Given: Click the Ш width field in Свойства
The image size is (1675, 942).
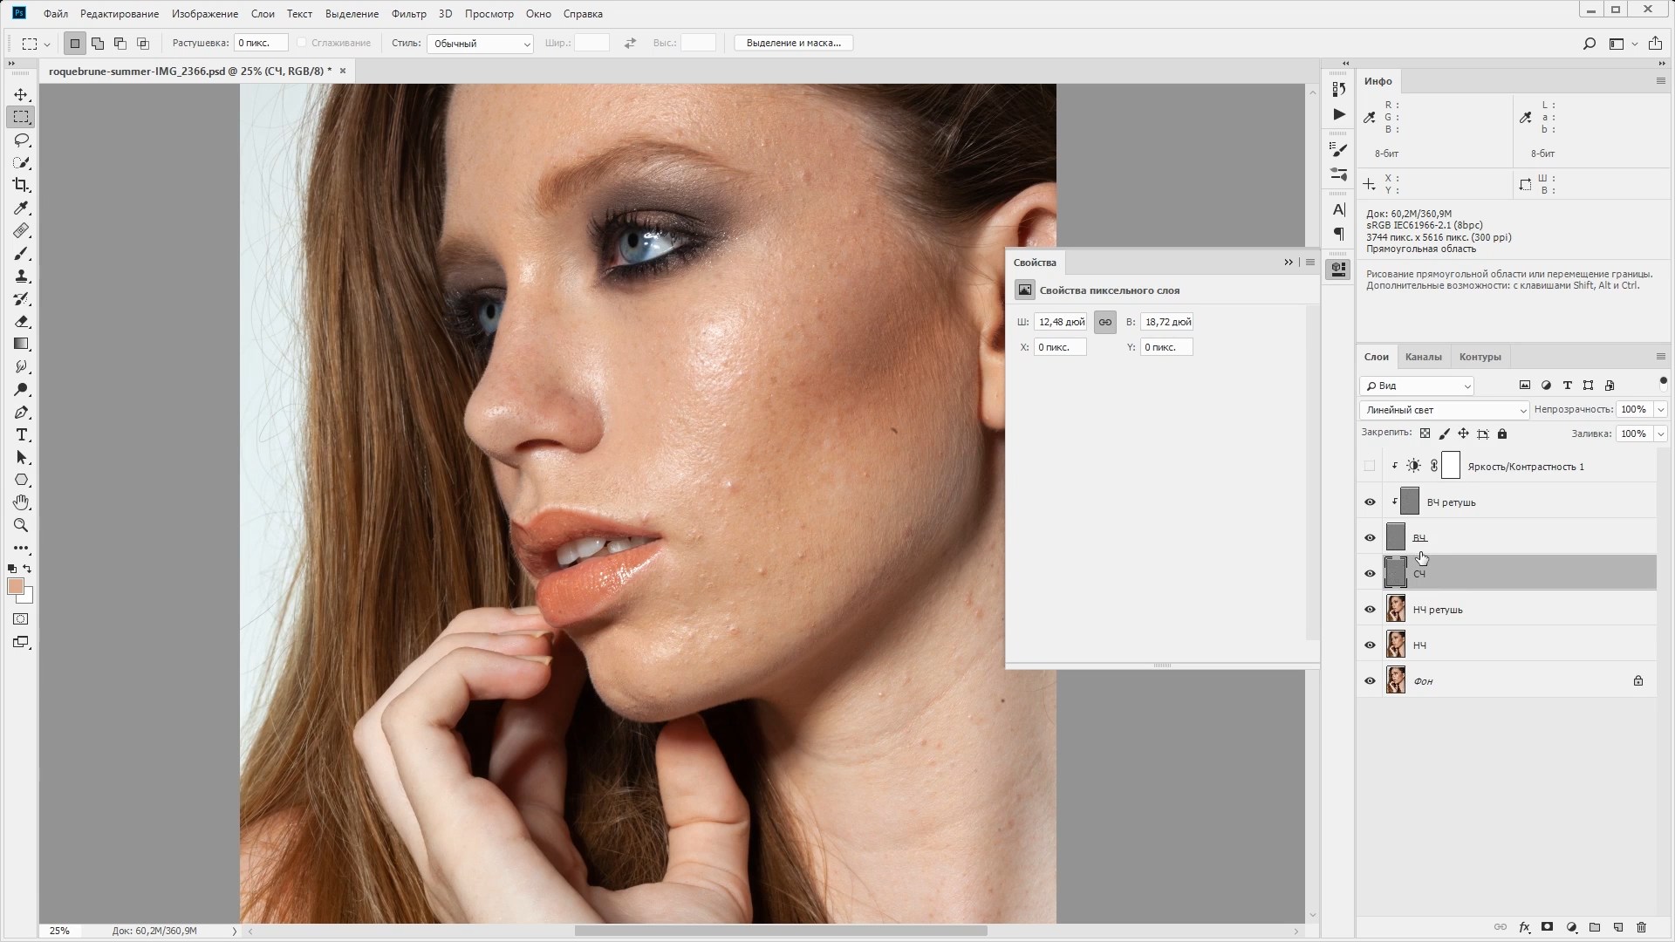Looking at the screenshot, I should click(x=1061, y=322).
